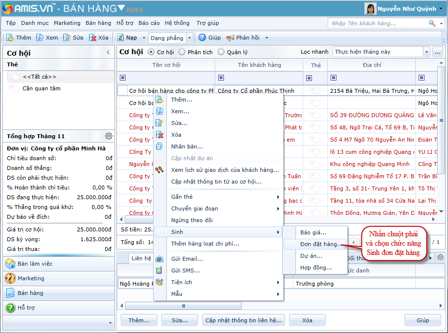Click the Nạp refresh icon

(x=120, y=38)
